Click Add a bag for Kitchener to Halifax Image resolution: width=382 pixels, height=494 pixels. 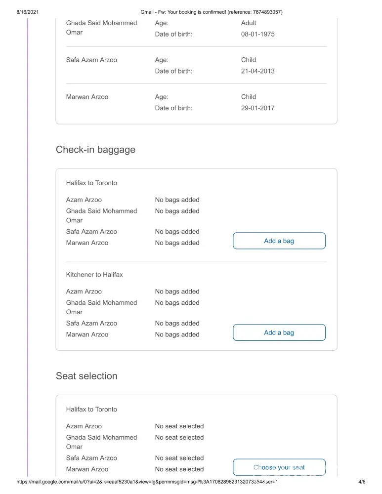tap(279, 333)
